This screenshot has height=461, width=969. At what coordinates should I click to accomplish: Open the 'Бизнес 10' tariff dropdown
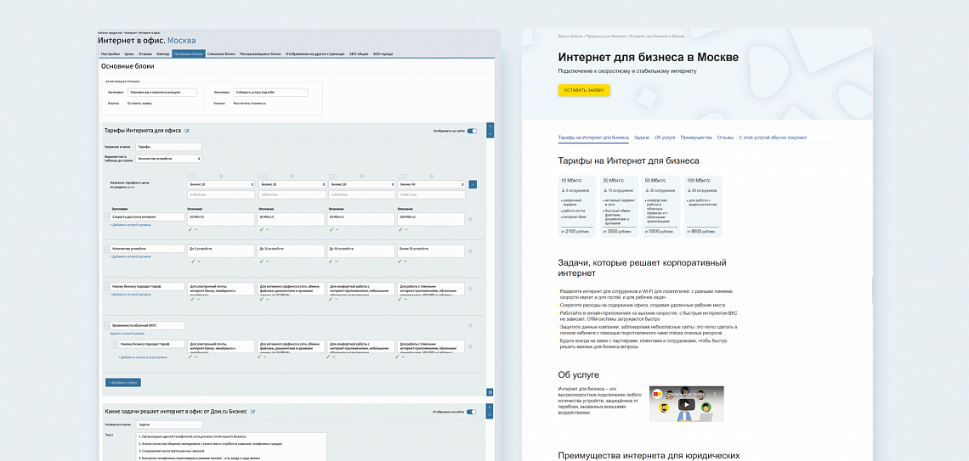click(x=220, y=184)
